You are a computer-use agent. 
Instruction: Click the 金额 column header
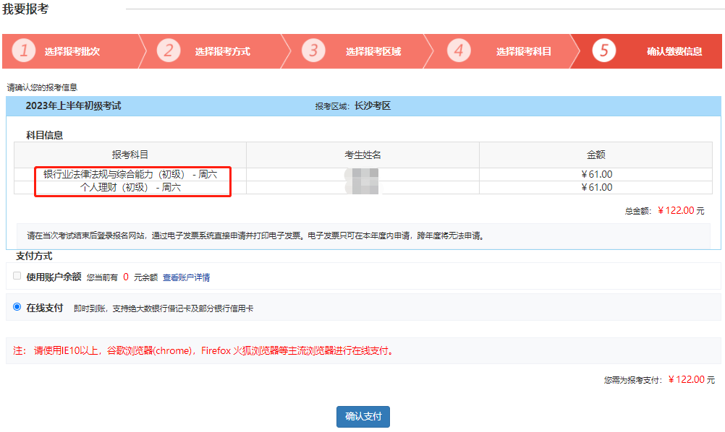click(595, 155)
